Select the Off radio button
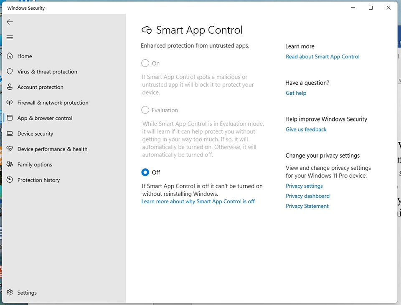Viewport: 401px width, 305px height. point(145,172)
